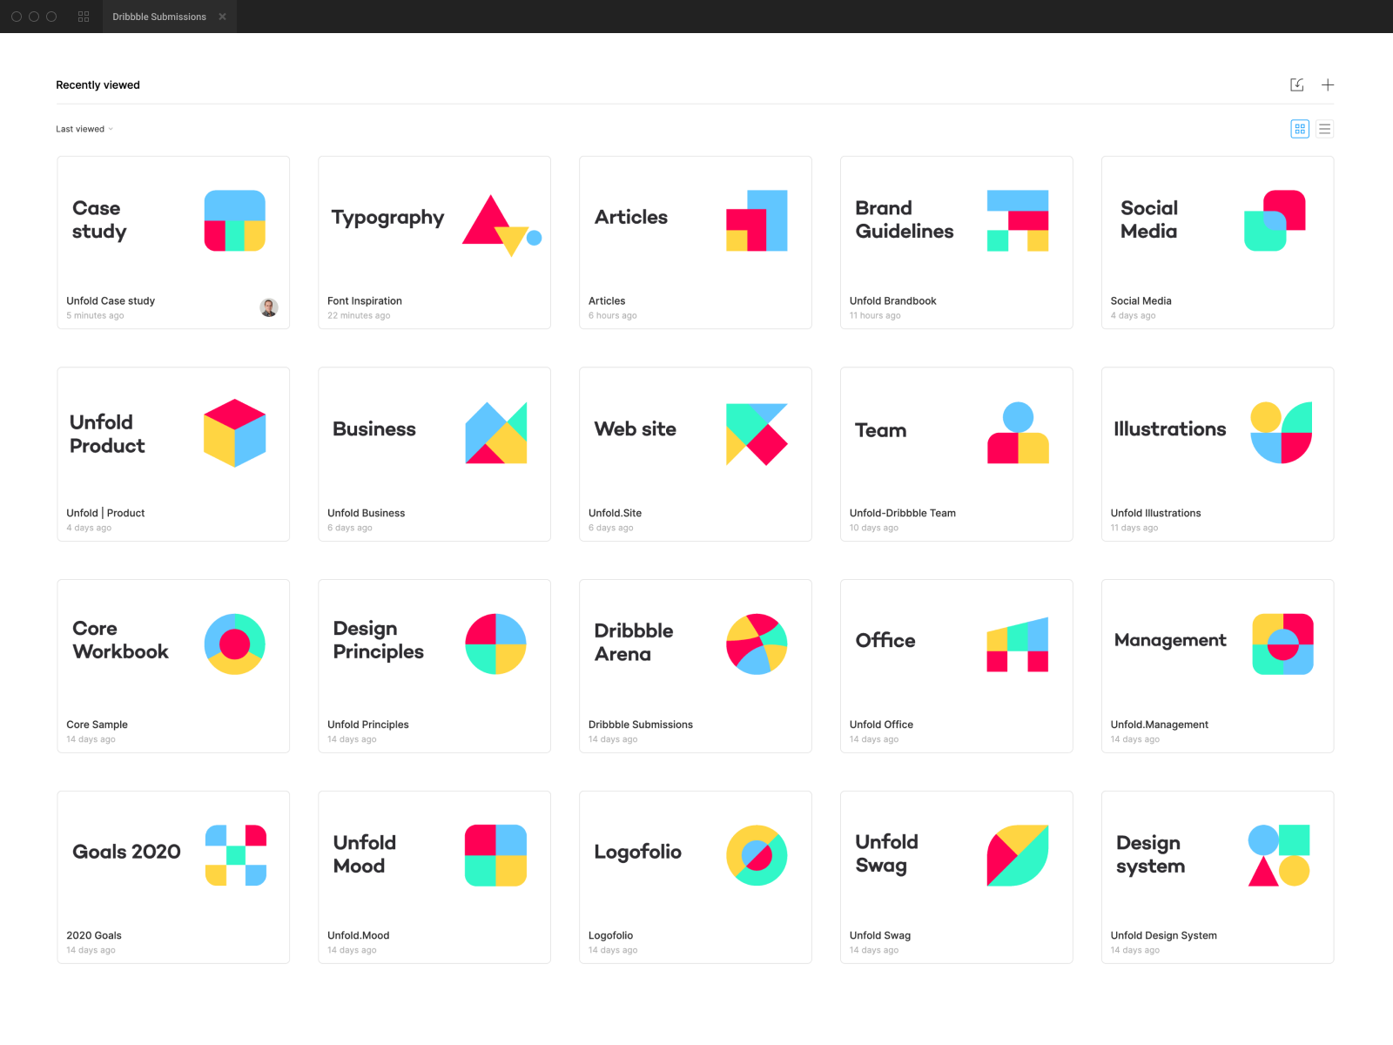
Task: Click the plus icon to create a new file
Action: click(x=1328, y=84)
